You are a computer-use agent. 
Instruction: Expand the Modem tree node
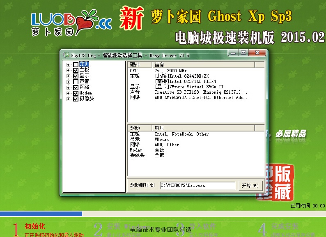68,93
